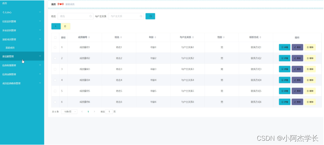Viewport: 324px width, 145px height.
Task: Expand the 个人中心 sidebar chevron
Action: 40,12
